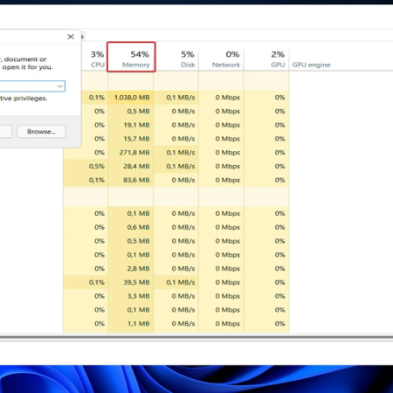
Task: Select the 271,8 MB memory cell
Action: [131, 153]
